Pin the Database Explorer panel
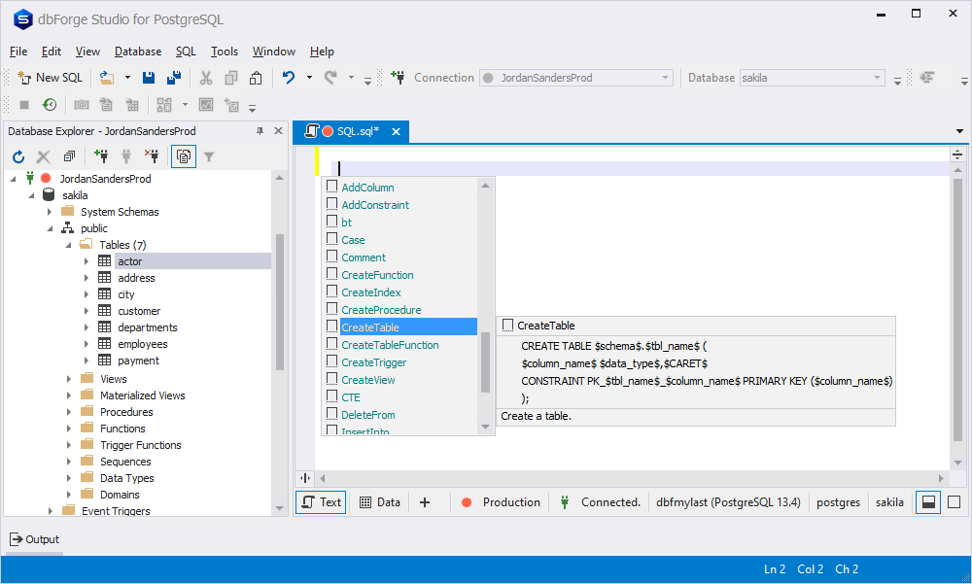Screen dimensions: 972x584 [x=260, y=131]
